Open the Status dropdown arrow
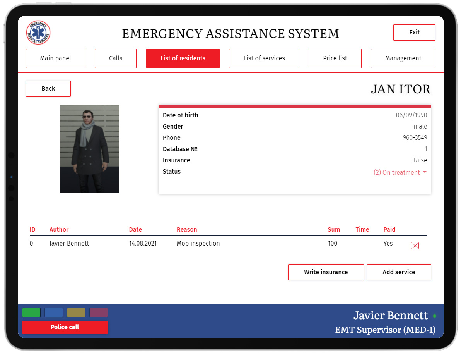 click(x=425, y=172)
